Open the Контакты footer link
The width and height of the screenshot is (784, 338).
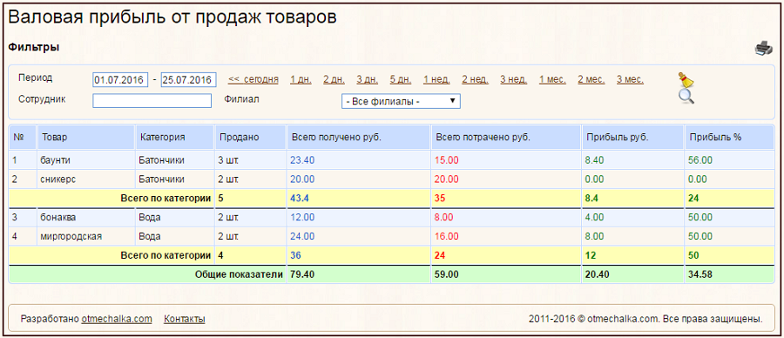(x=184, y=319)
